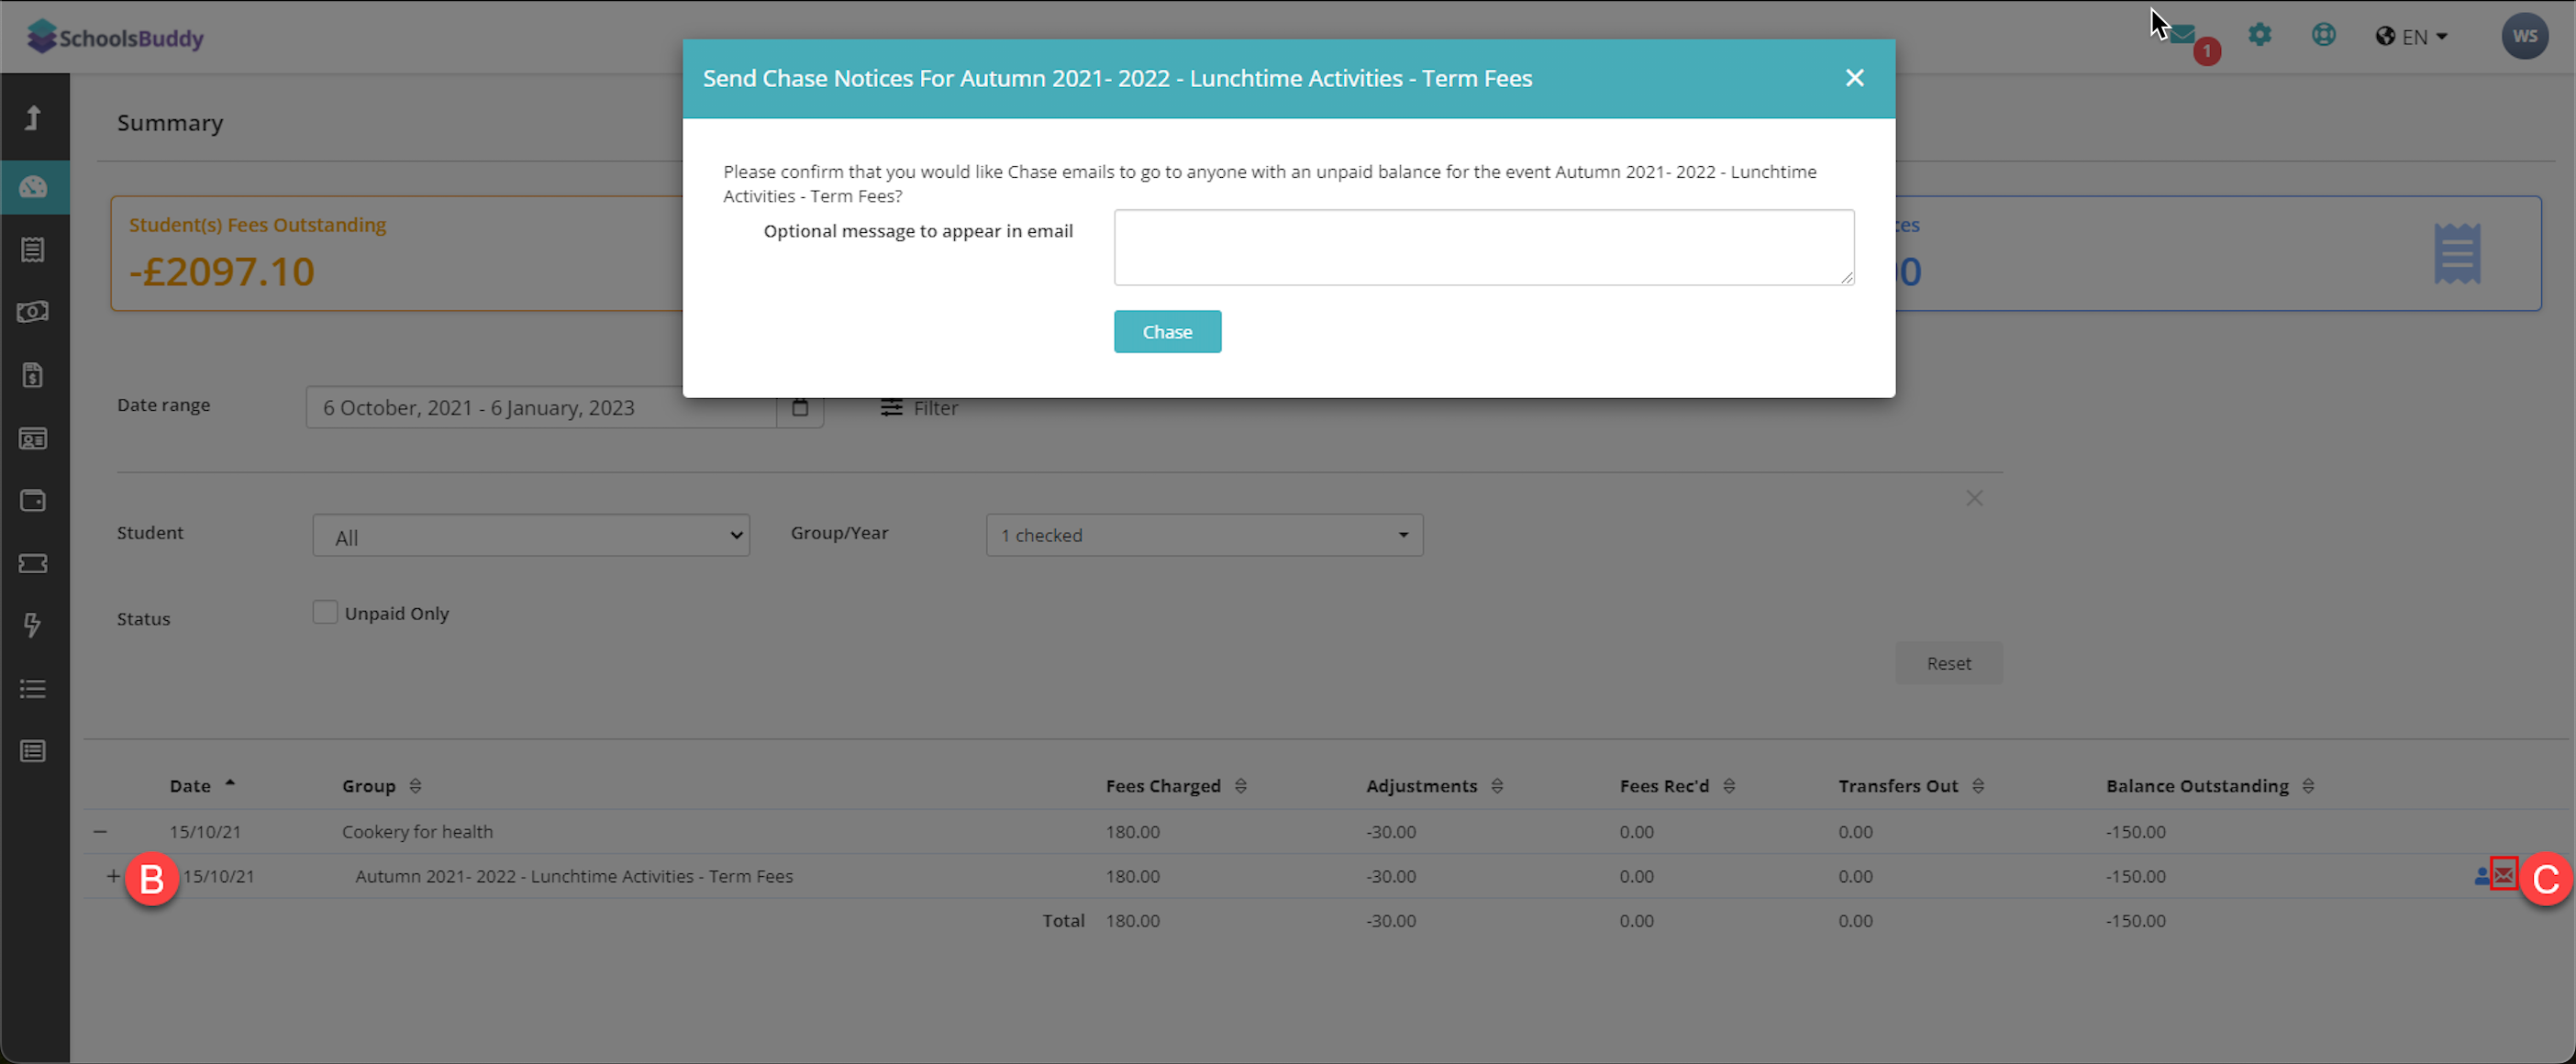The width and height of the screenshot is (2576, 1064).
Task: Expand the Group/Year 1 checked dropdown
Action: click(x=1204, y=535)
